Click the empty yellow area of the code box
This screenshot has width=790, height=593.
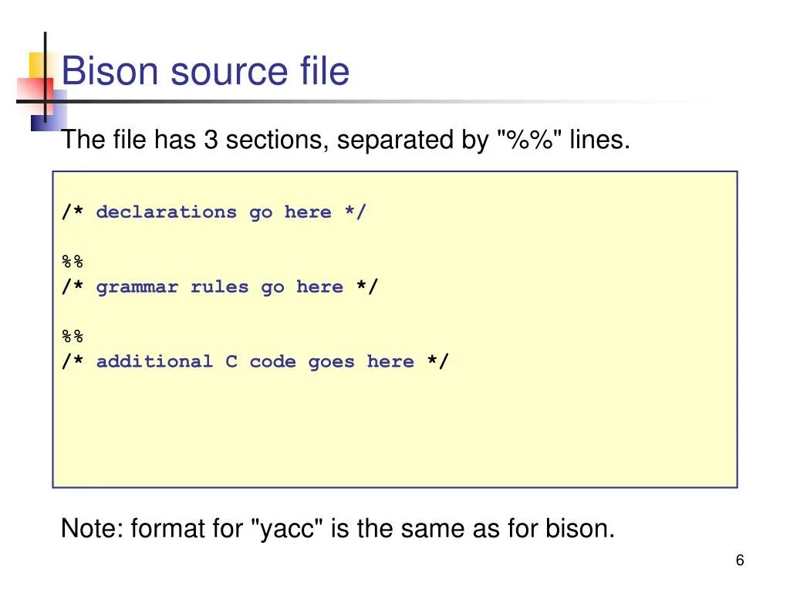pos(393,432)
